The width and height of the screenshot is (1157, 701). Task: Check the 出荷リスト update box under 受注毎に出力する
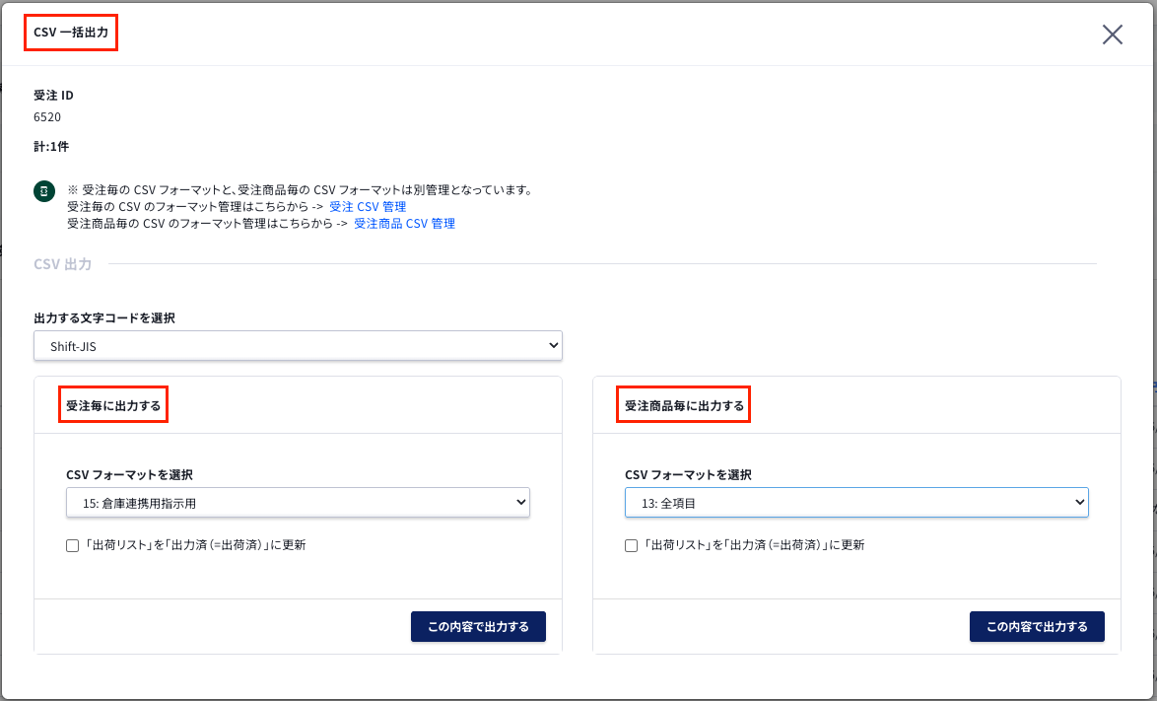pos(72,546)
